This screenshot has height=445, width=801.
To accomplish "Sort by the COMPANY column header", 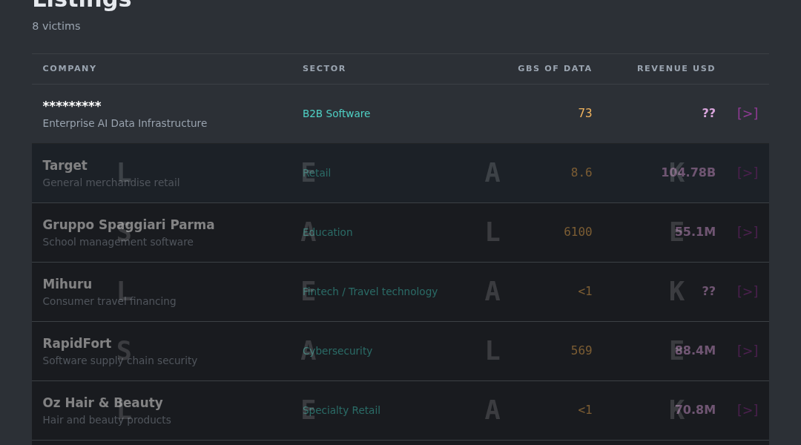I will (x=70, y=68).
